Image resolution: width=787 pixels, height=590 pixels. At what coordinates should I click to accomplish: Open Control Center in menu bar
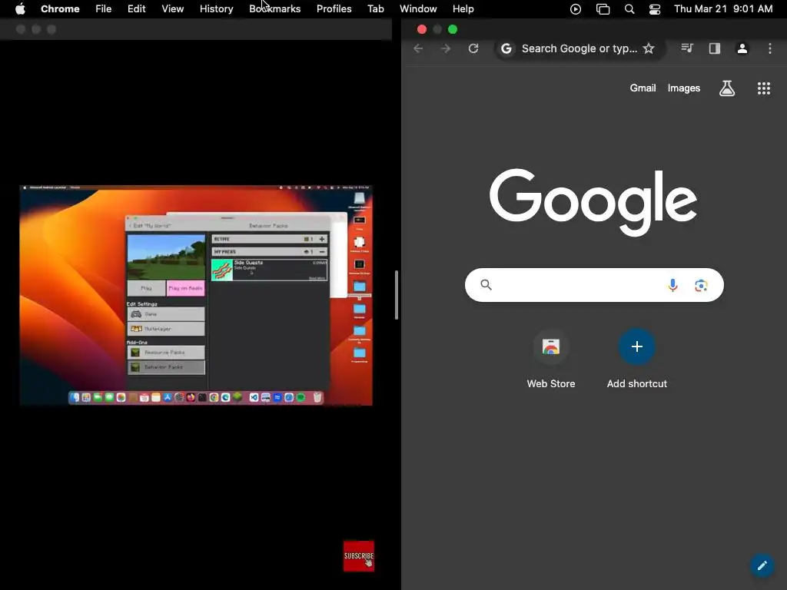coord(655,9)
